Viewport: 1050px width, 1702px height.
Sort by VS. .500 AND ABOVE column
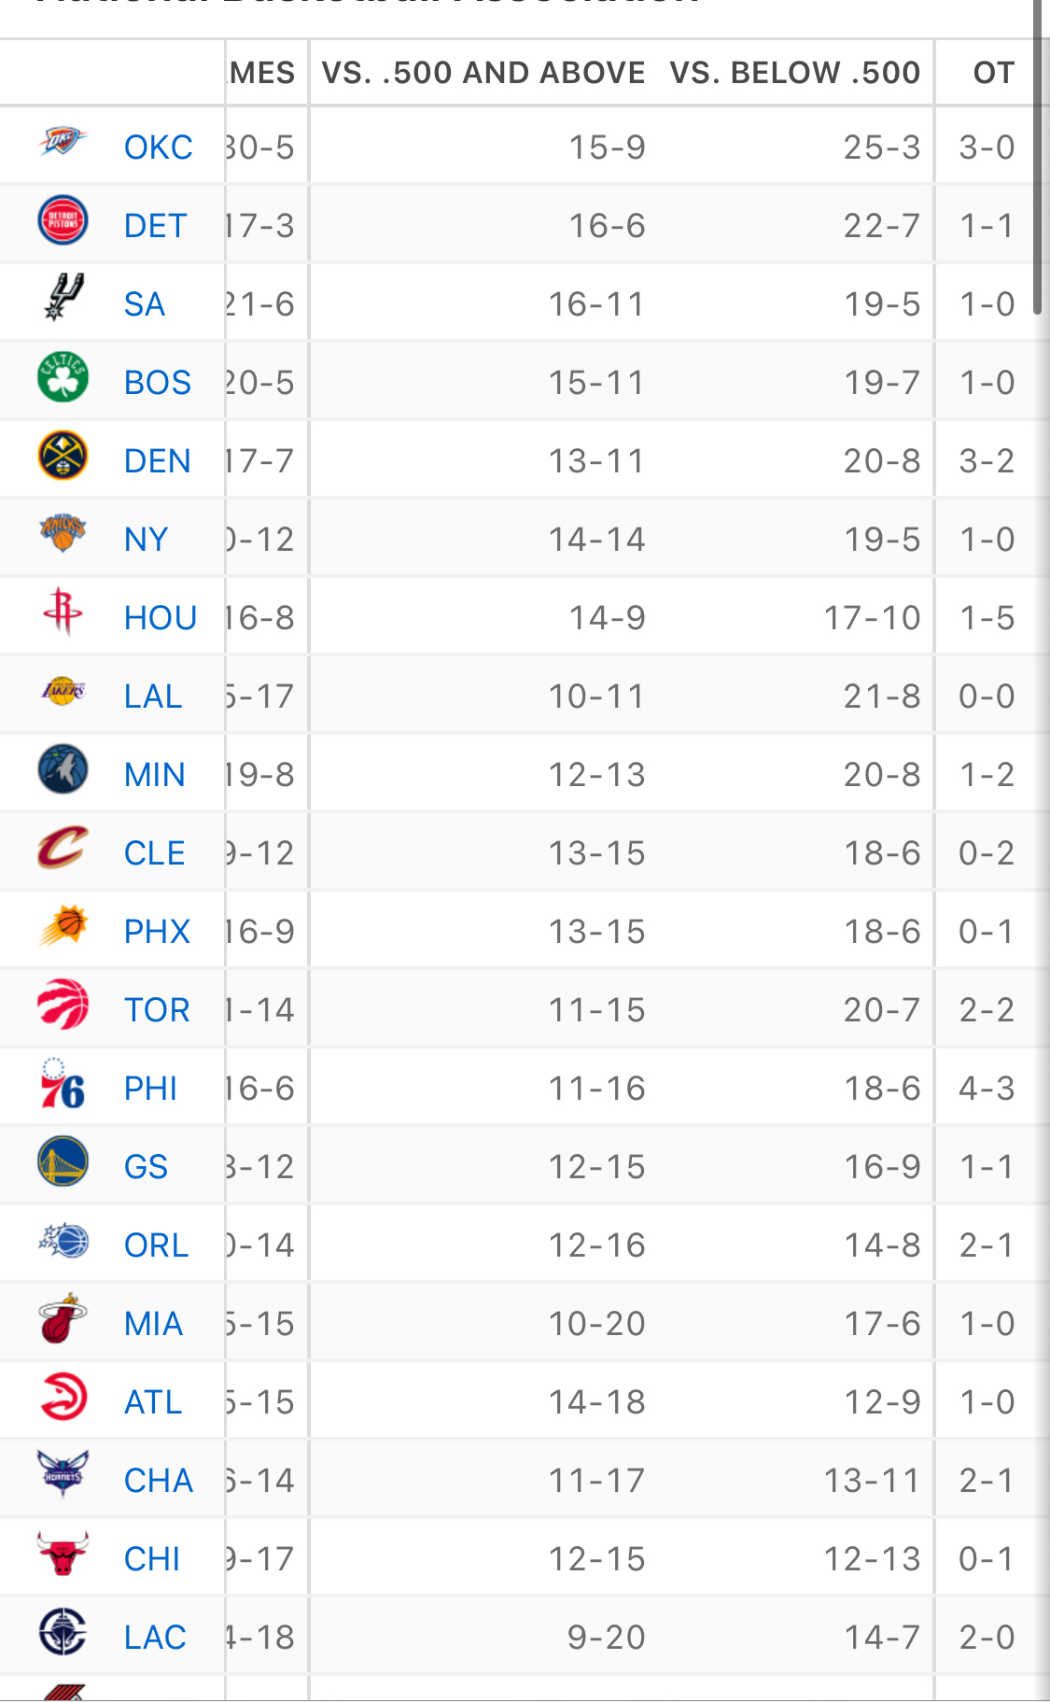point(483,73)
